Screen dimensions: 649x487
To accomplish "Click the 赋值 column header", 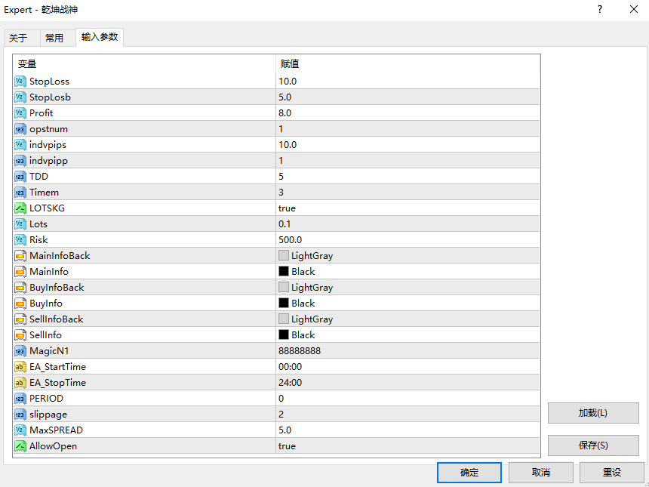I will tap(408, 63).
